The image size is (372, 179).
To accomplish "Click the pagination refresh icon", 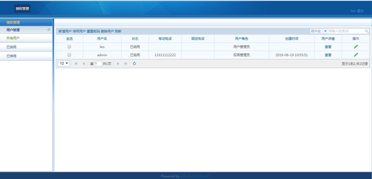I will [134, 64].
